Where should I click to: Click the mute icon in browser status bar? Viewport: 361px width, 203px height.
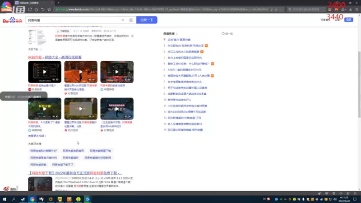341,194
